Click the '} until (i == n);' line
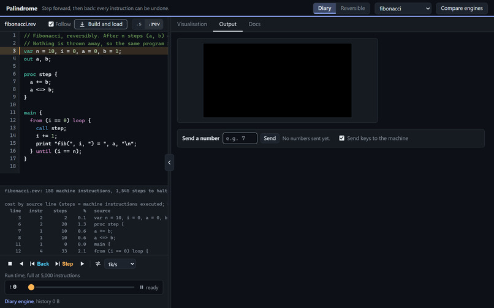The image size is (494, 308). tap(56, 151)
